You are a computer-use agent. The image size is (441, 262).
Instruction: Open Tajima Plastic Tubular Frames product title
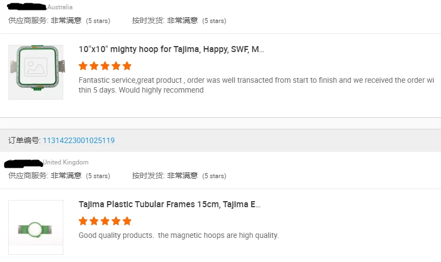coord(169,204)
